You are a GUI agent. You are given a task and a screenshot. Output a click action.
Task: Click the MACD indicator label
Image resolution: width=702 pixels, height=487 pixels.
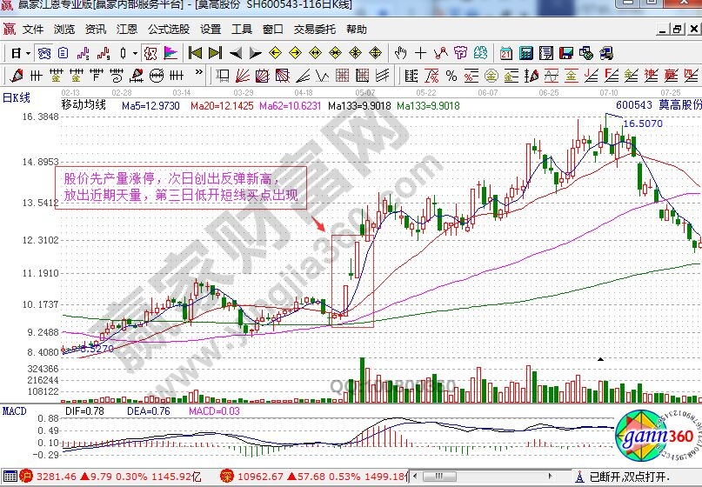point(13,409)
